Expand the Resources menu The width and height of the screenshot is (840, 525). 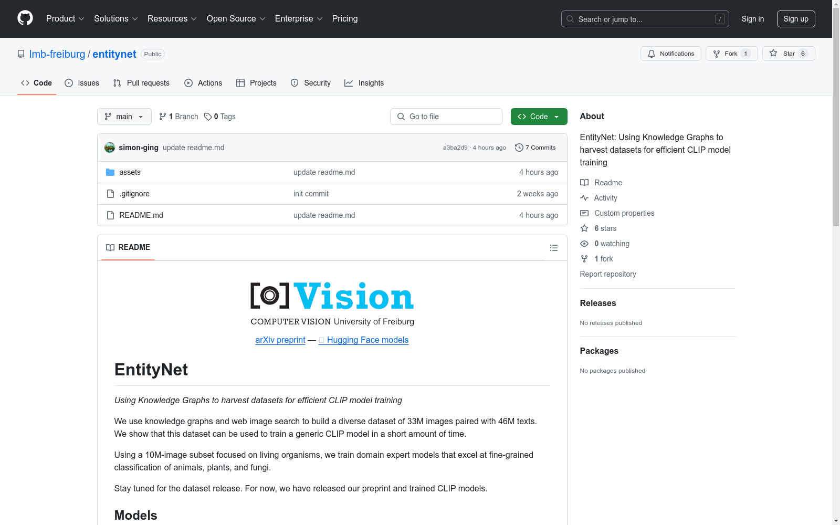[172, 18]
